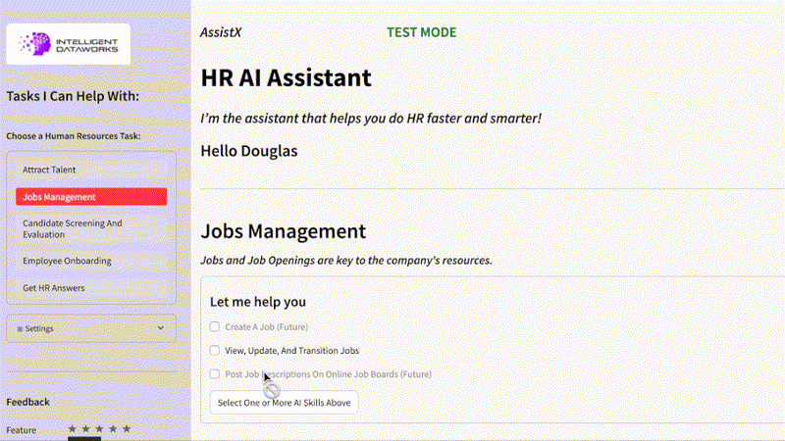Click the AssistX app name
The height and width of the screenshot is (441, 785).
[221, 32]
